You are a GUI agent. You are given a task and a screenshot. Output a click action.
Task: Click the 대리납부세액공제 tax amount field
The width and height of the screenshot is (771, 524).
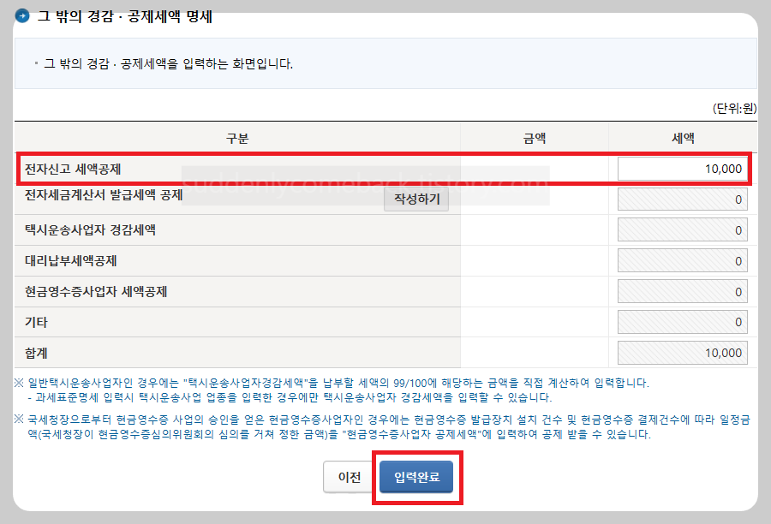click(x=681, y=260)
